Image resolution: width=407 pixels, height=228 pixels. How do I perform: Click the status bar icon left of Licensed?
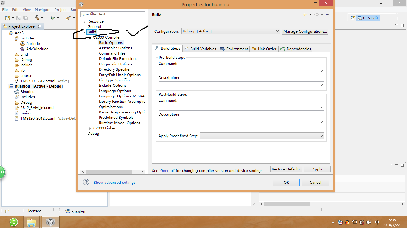coord(7,211)
